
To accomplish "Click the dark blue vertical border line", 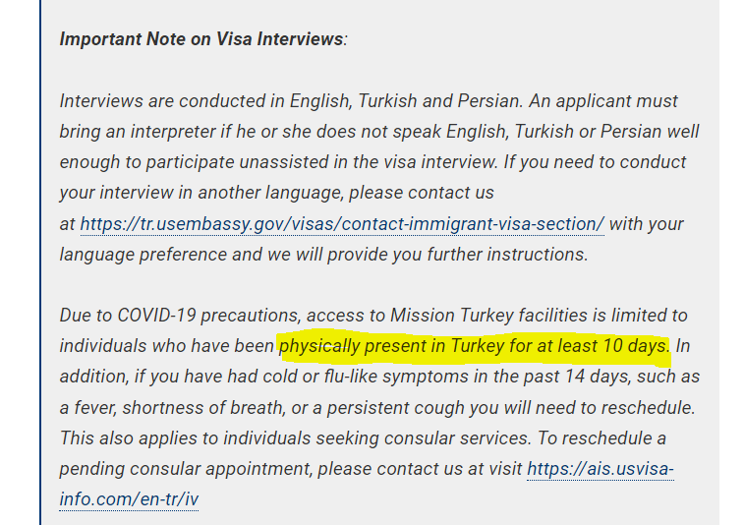I will [40, 262].
